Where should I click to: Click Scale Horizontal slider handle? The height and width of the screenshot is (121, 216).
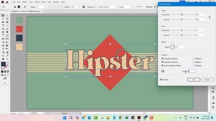click(x=182, y=14)
